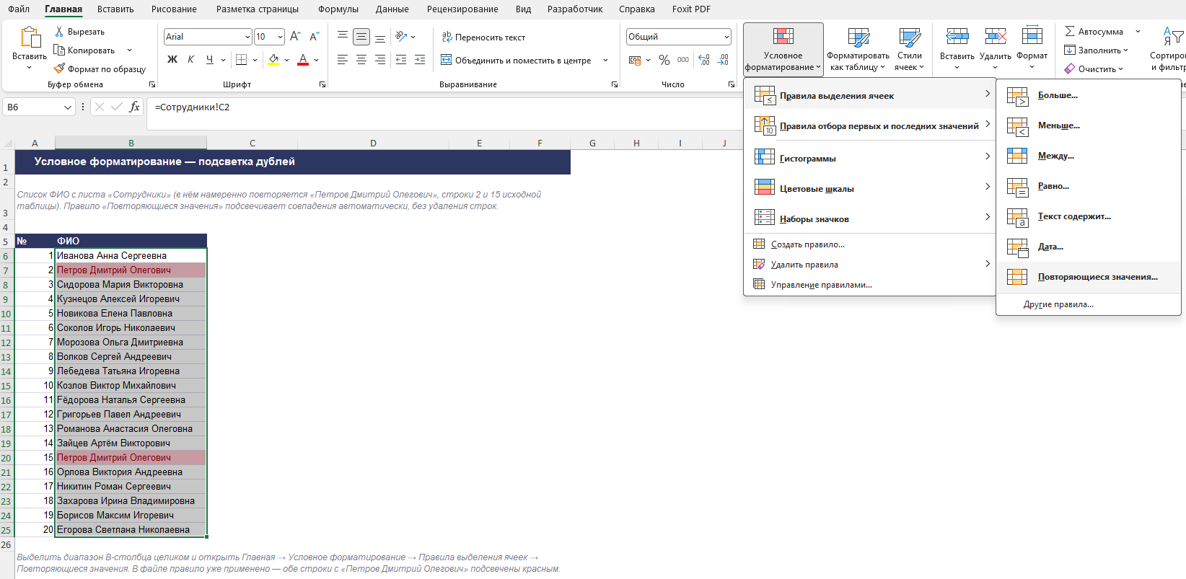
Task: Apply the yellow fill color bucket
Action: (x=273, y=60)
